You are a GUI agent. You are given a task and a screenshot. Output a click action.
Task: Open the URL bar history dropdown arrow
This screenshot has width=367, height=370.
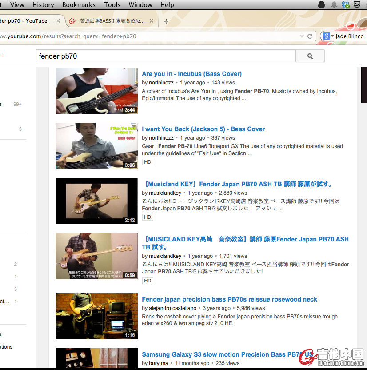[302, 36]
